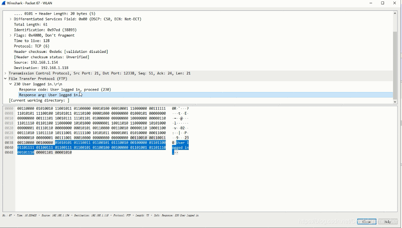Select the Total Length: 61 row
The image size is (402, 228).
pyautogui.click(x=31, y=24)
